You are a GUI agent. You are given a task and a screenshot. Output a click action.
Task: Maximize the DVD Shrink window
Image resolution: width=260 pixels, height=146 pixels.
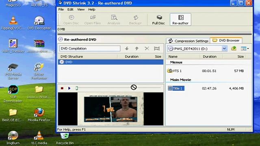coord(241,3)
